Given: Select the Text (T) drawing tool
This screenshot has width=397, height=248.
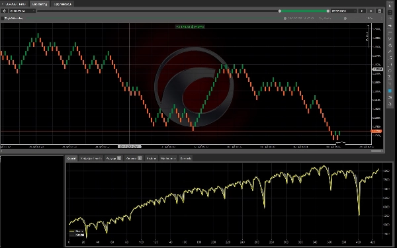Looking at the screenshot, I should 390,84.
